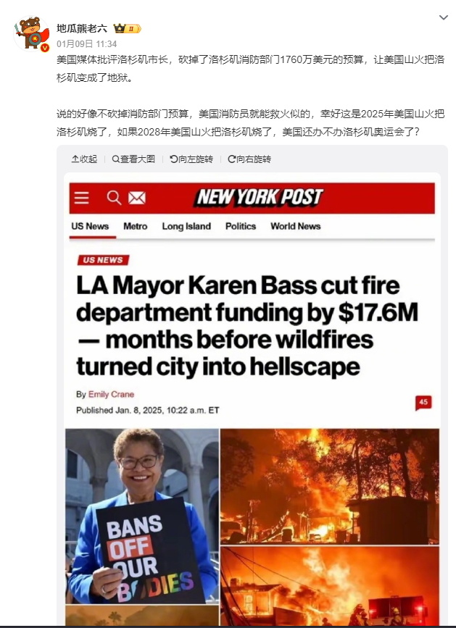Select the Metro tab
The width and height of the screenshot is (456, 628).
click(135, 226)
